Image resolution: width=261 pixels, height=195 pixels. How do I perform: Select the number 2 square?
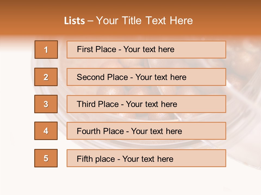coord(46,77)
